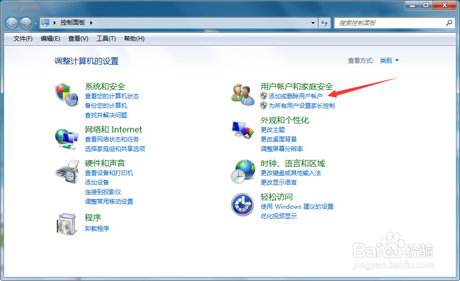Open the 查看(V) menu
Screen dimensions: 460x281
click(x=78, y=39)
